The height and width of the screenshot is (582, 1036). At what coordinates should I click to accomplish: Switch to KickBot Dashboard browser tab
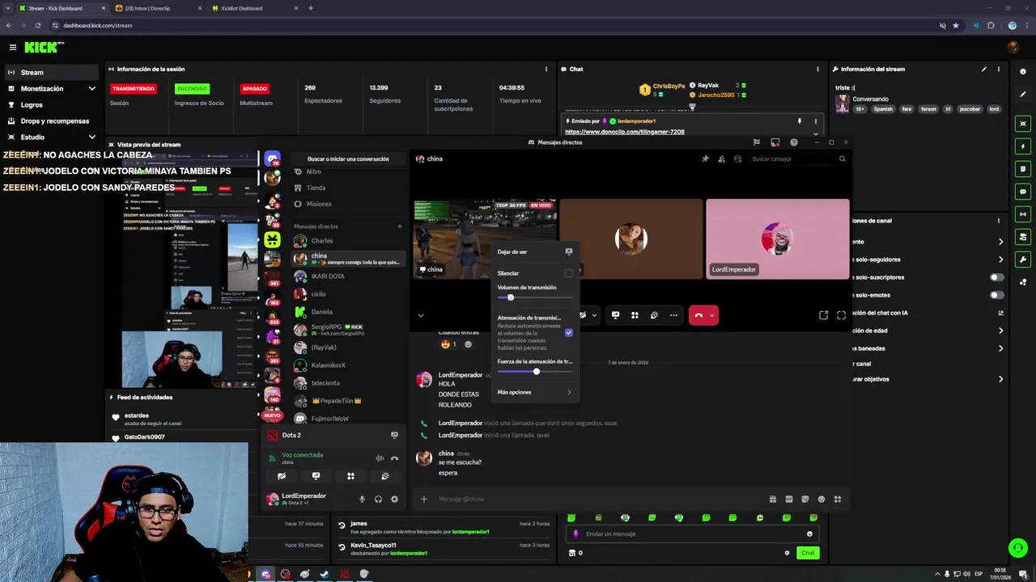254,8
